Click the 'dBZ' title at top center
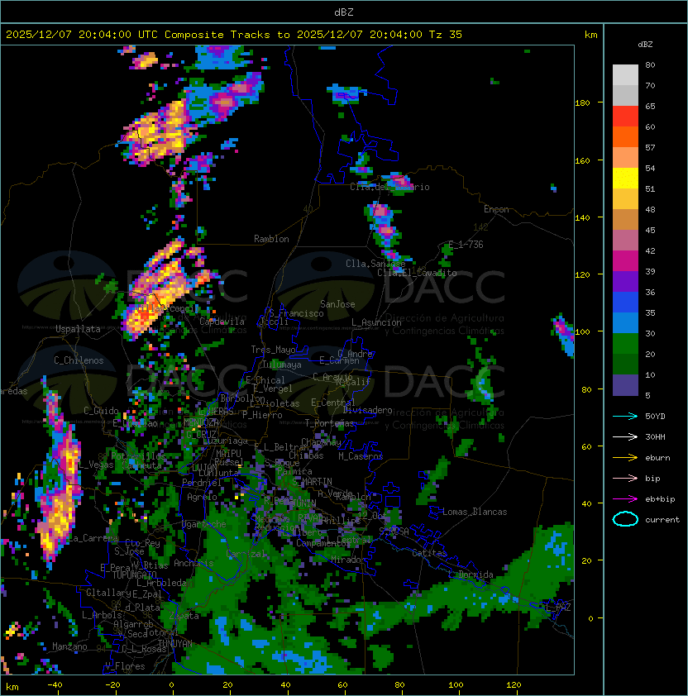 coord(344,12)
